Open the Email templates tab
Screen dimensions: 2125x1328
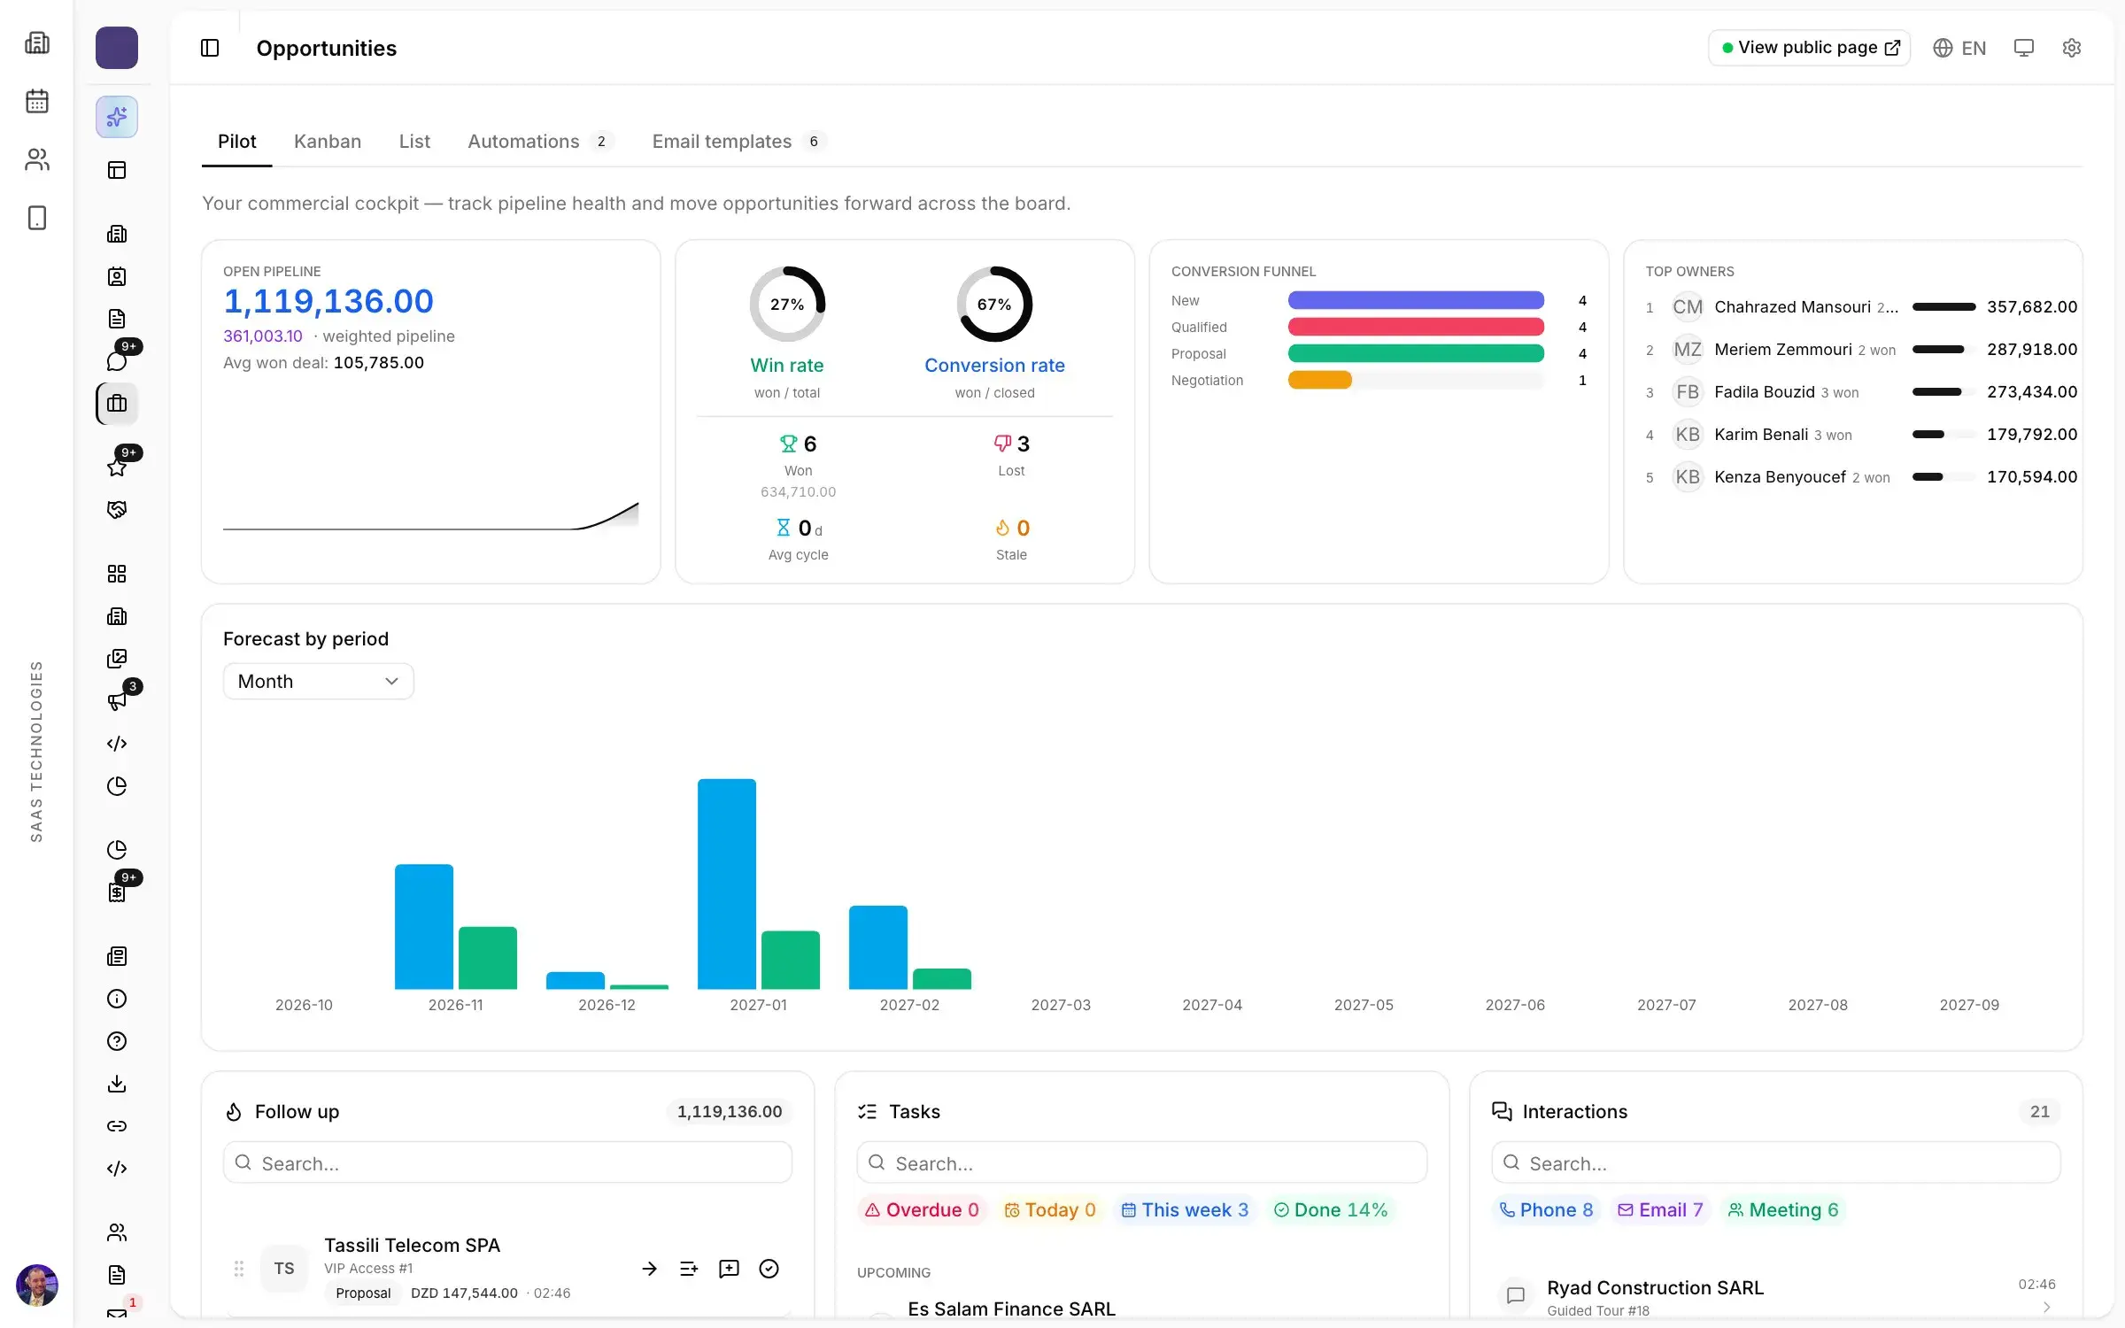pos(738,142)
